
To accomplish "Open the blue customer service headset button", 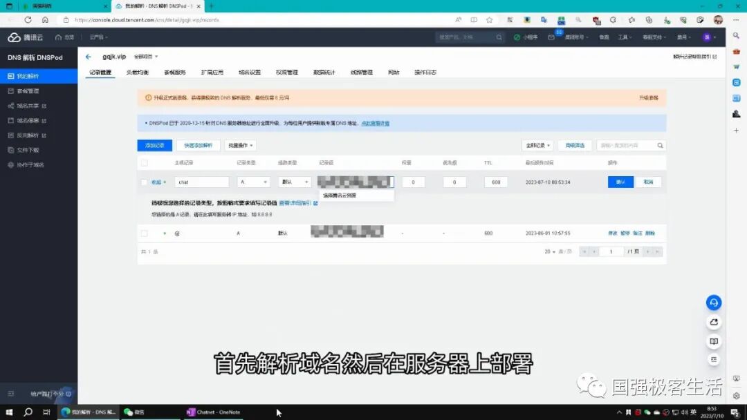I will point(714,303).
